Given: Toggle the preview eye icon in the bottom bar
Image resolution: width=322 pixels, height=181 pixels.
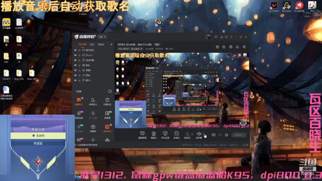Looking at the screenshot, I should pyautogui.click(x=220, y=135).
